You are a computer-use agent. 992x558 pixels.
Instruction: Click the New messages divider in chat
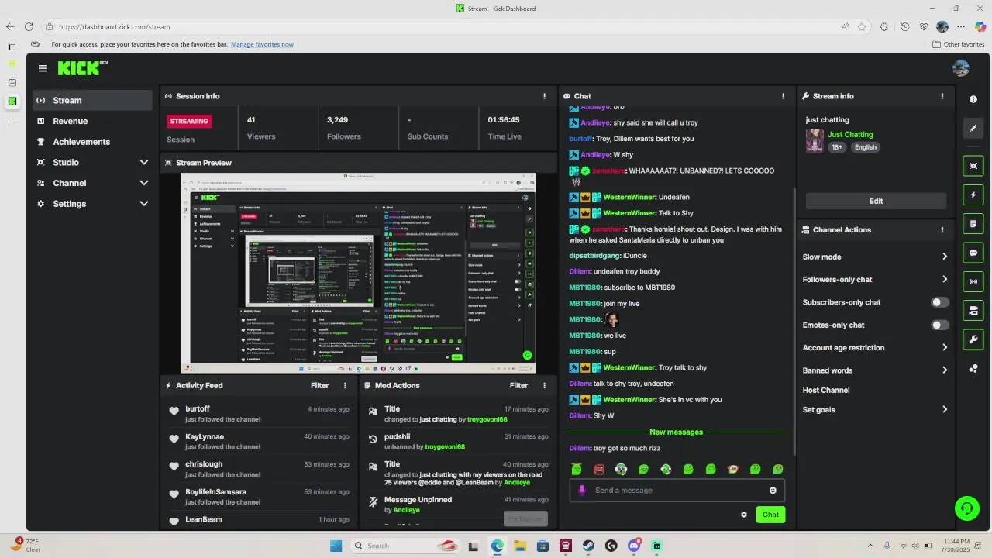[x=676, y=432]
